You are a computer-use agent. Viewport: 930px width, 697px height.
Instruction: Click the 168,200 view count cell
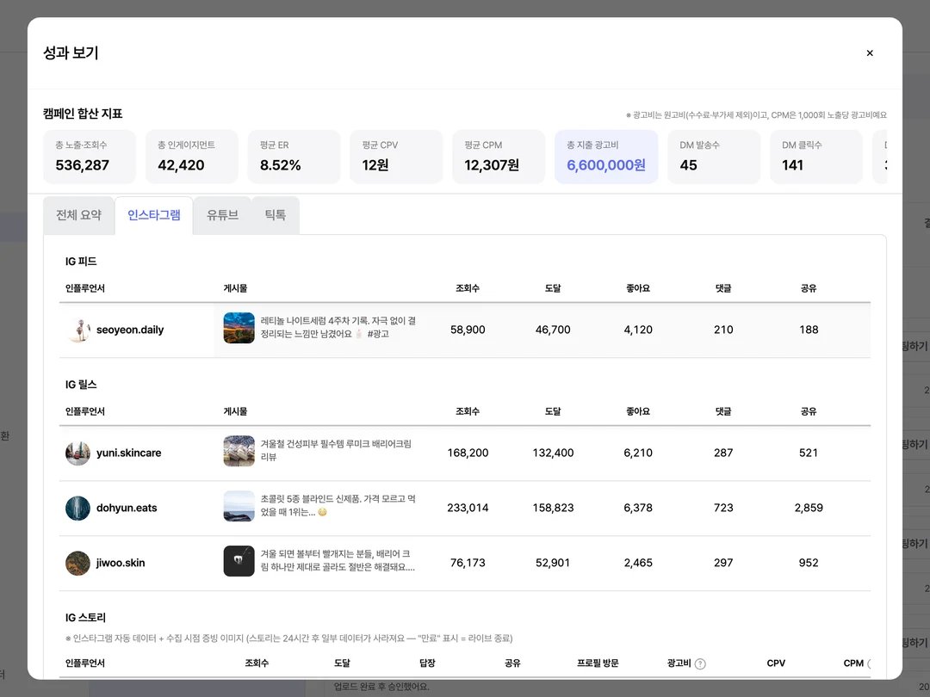click(x=468, y=453)
